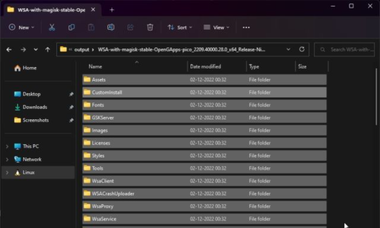Viewport: 380px width, 228px height.
Task: Show hidden path segments chevron before output
Action: click(70, 49)
